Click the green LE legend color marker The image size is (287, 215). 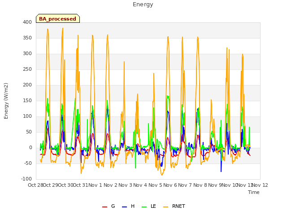click(x=144, y=207)
